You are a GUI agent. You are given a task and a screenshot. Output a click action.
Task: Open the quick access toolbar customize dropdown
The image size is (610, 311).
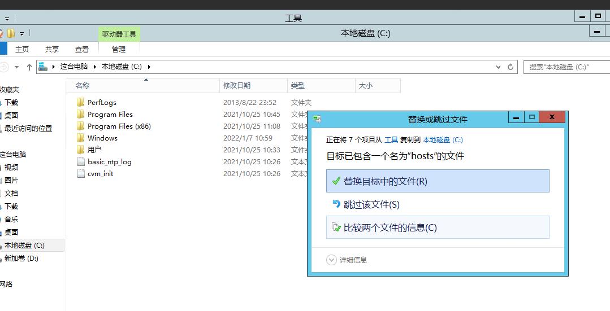coord(21,34)
